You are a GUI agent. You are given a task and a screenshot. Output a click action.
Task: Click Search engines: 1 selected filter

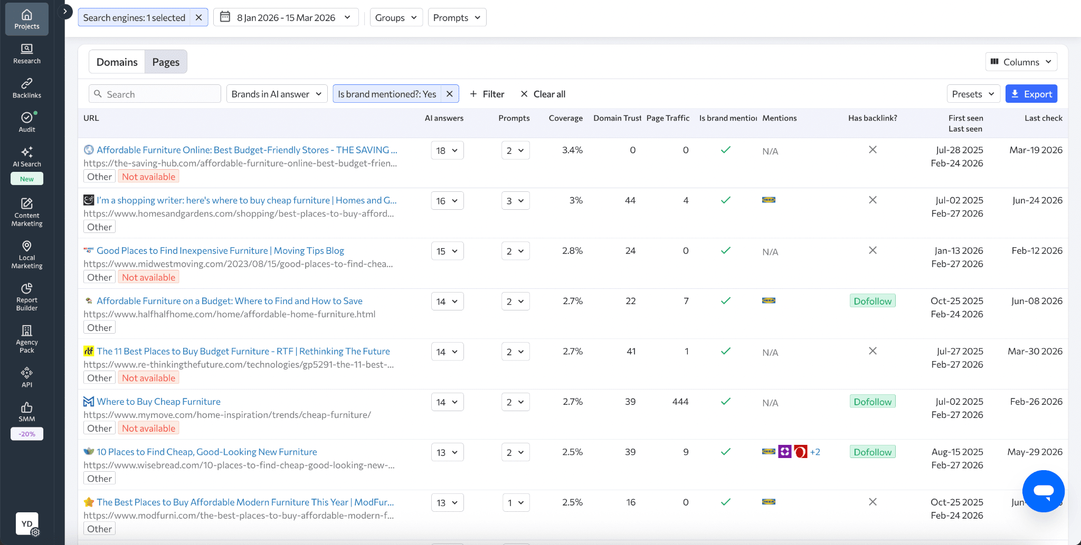[x=134, y=17]
